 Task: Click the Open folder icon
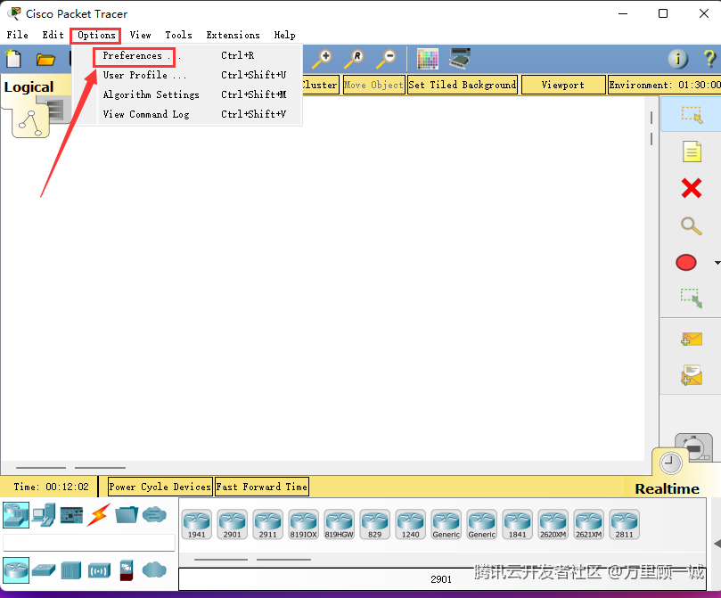pos(45,60)
